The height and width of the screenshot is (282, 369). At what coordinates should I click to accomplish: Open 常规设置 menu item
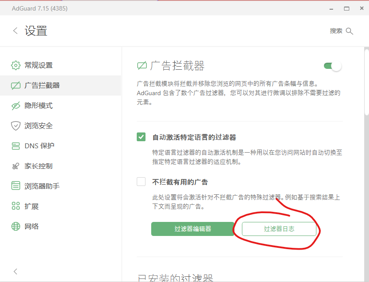point(60,65)
